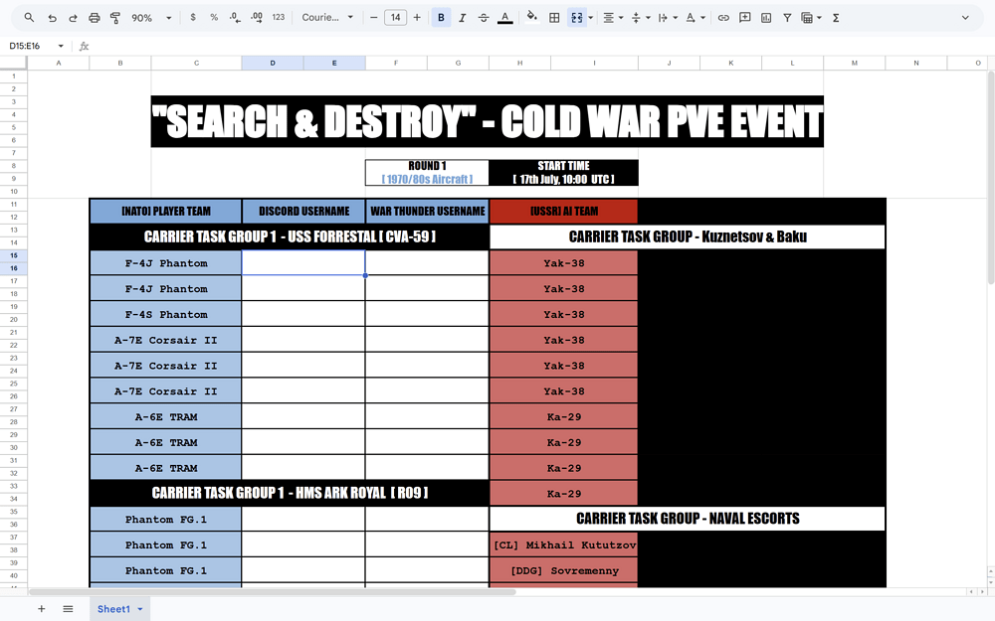Toggle bold formatting

(441, 18)
